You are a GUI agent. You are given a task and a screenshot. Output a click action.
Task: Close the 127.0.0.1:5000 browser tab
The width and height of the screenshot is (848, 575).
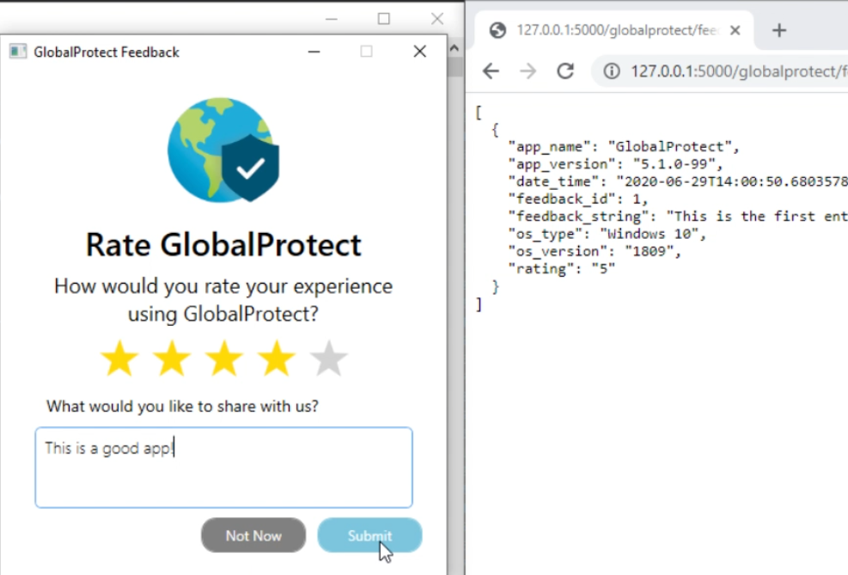tap(735, 31)
